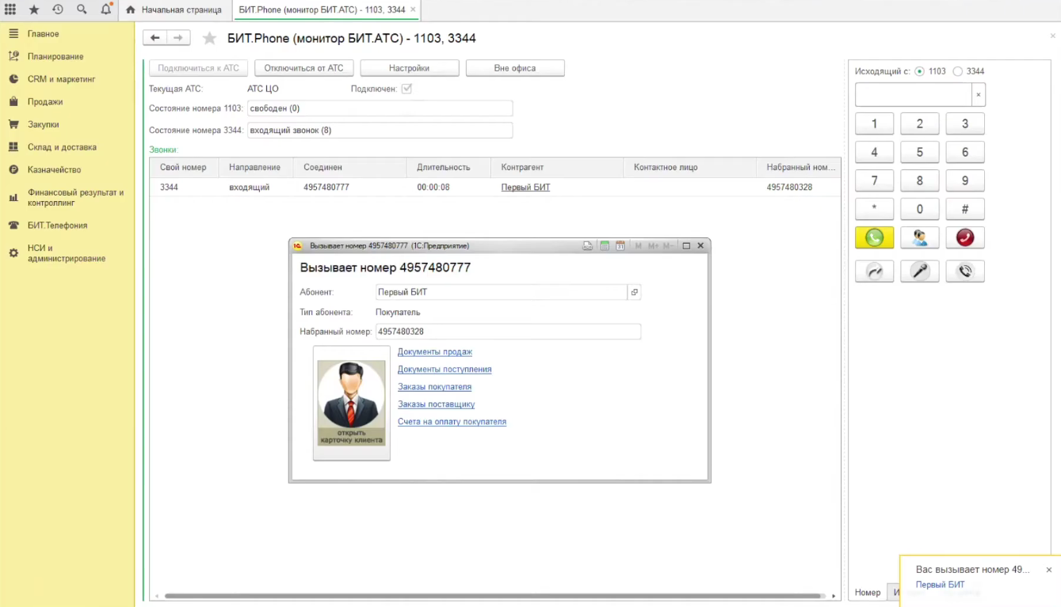The image size is (1061, 607).
Task: Open the calendar icon in the popup title bar
Action: (x=620, y=246)
